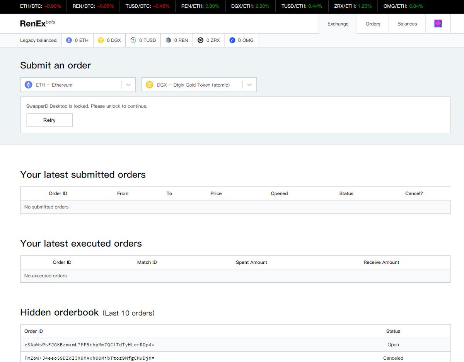Viewport: 464px width, 362px height.
Task: Select the OMG/ETH ticker pair
Action: click(403, 6)
